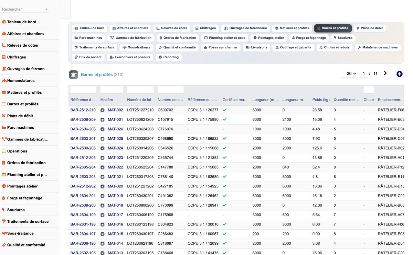Click the blue plus add-record icon
Viewport: 413px width, 255px height.
coord(399,74)
